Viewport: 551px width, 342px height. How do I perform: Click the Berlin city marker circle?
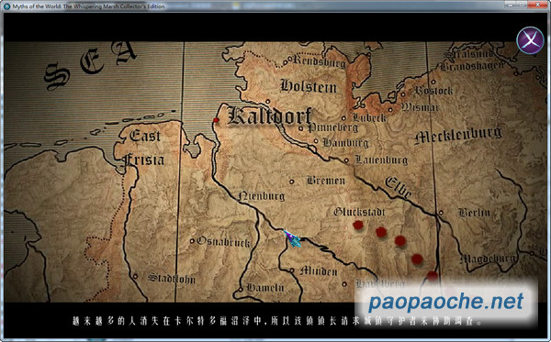[x=441, y=213]
